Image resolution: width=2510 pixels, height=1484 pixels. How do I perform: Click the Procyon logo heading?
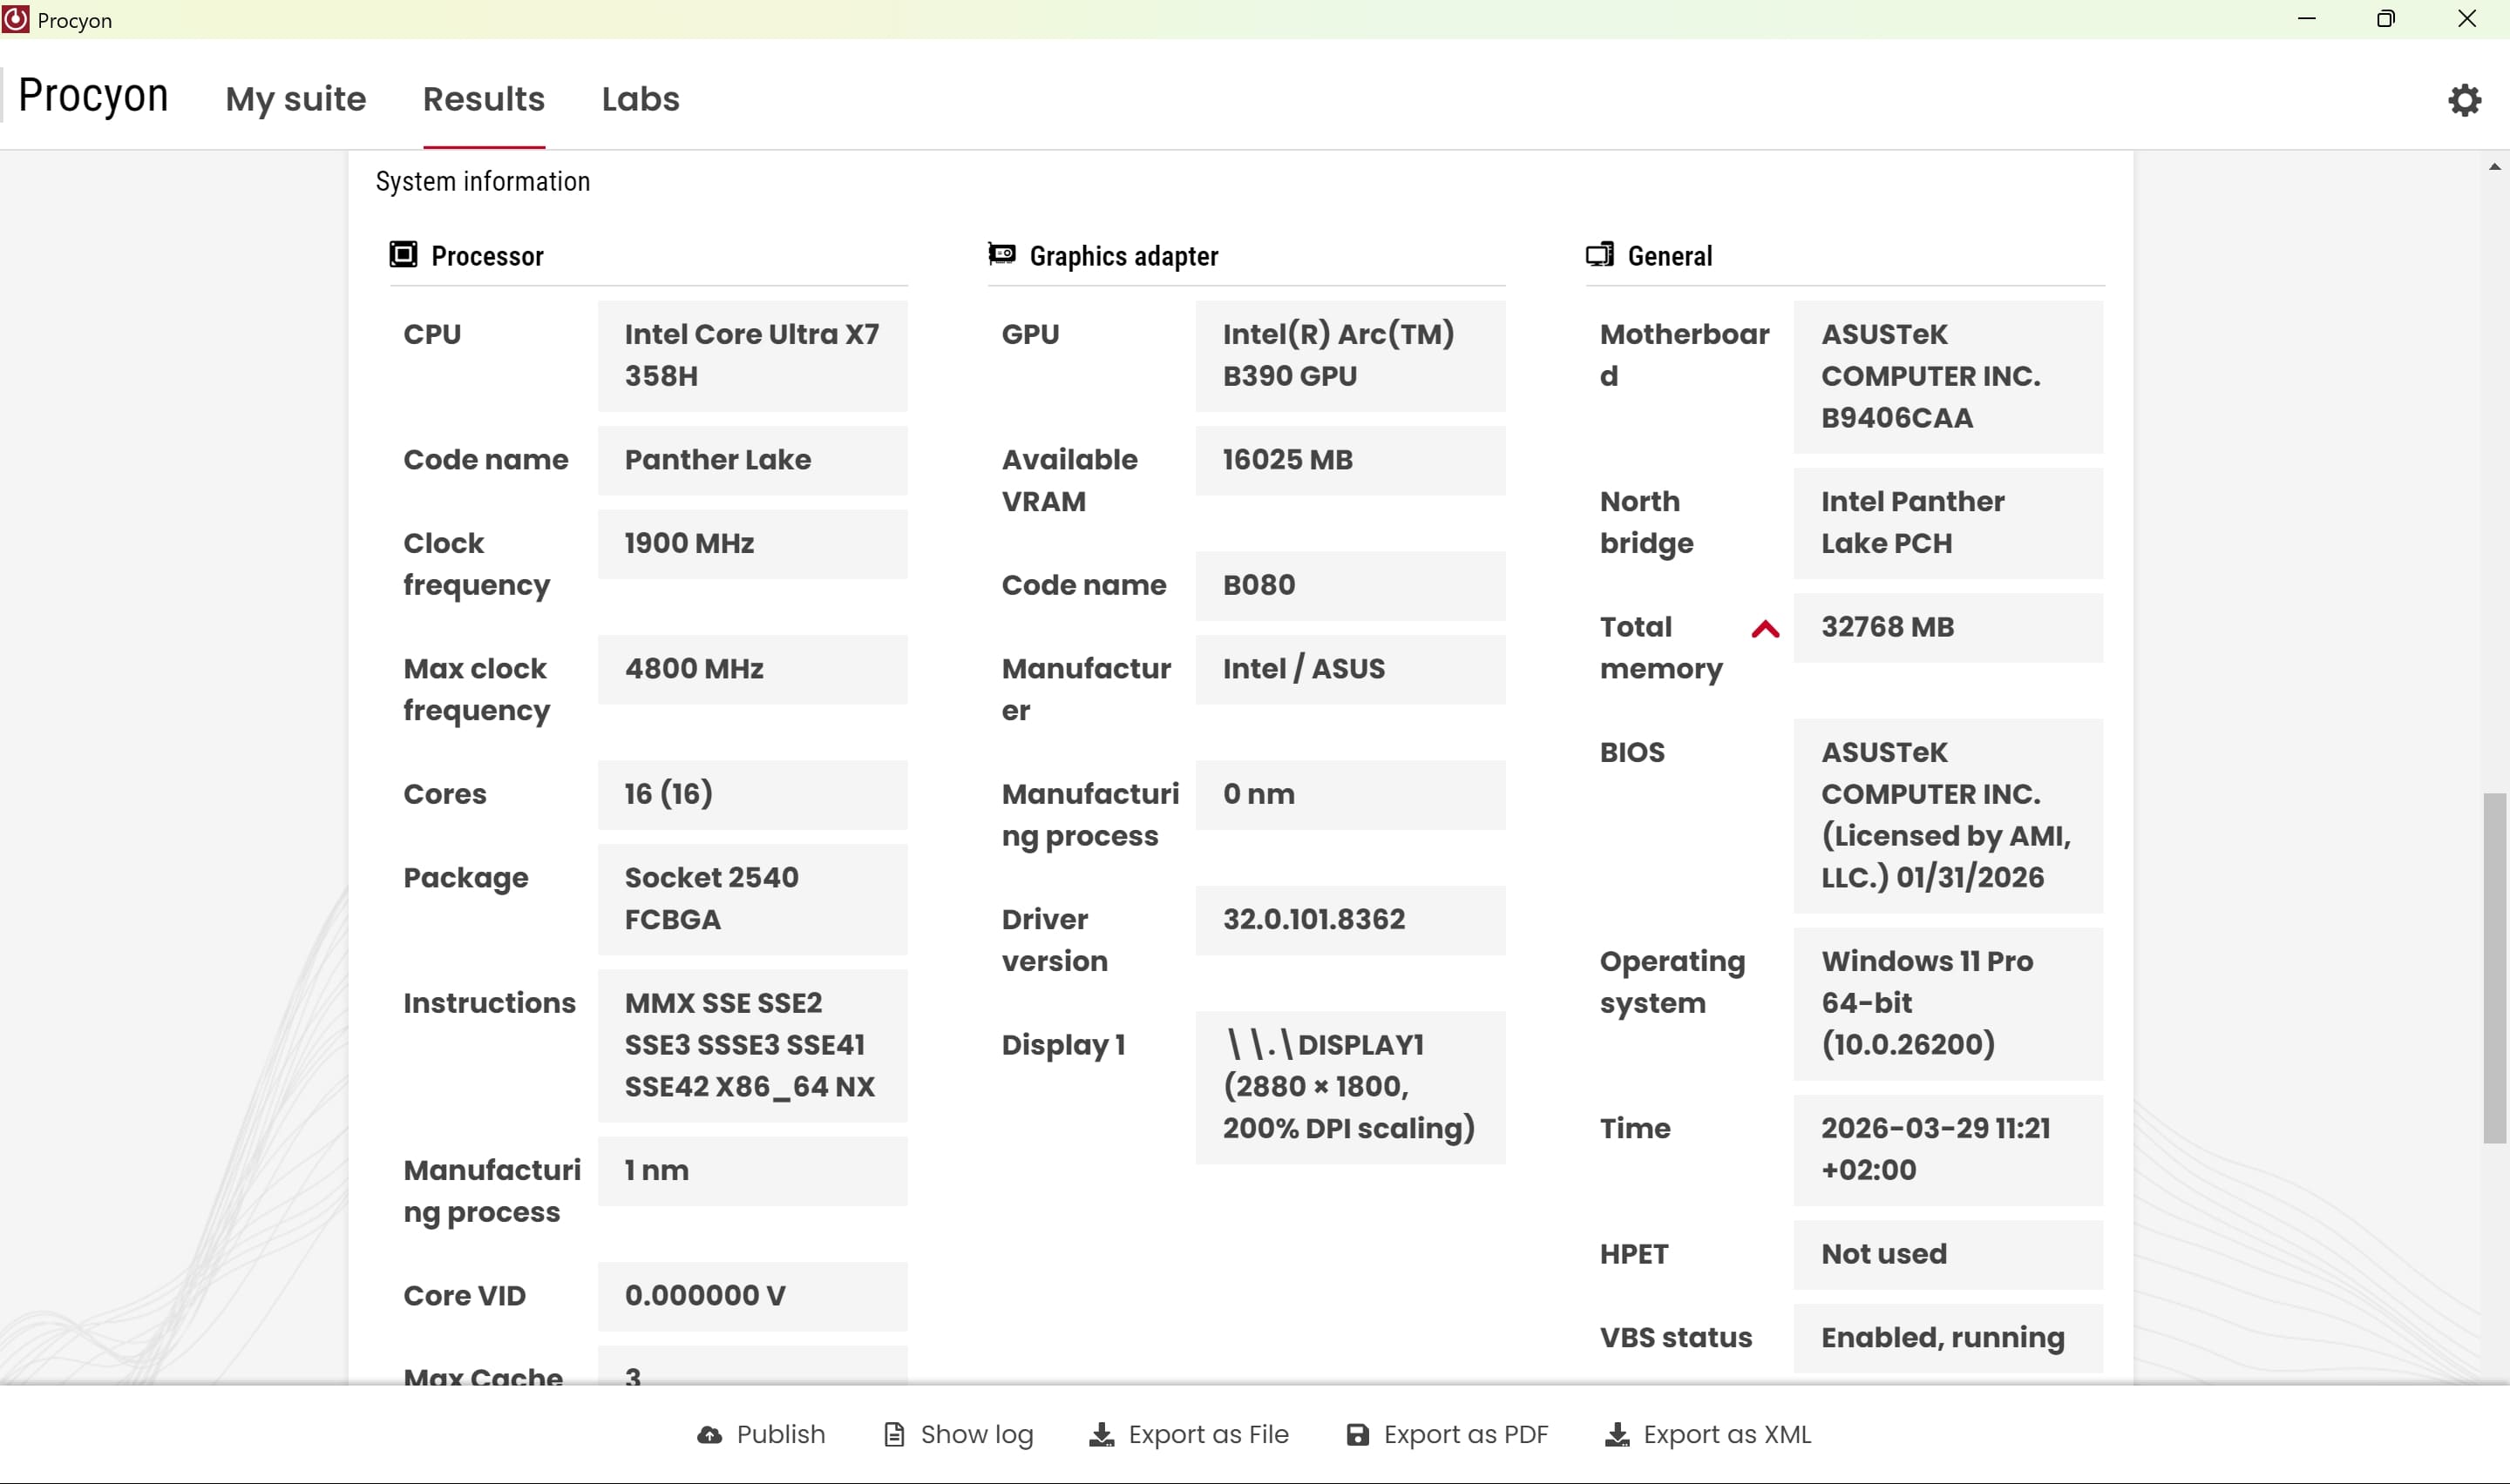pos(93,96)
